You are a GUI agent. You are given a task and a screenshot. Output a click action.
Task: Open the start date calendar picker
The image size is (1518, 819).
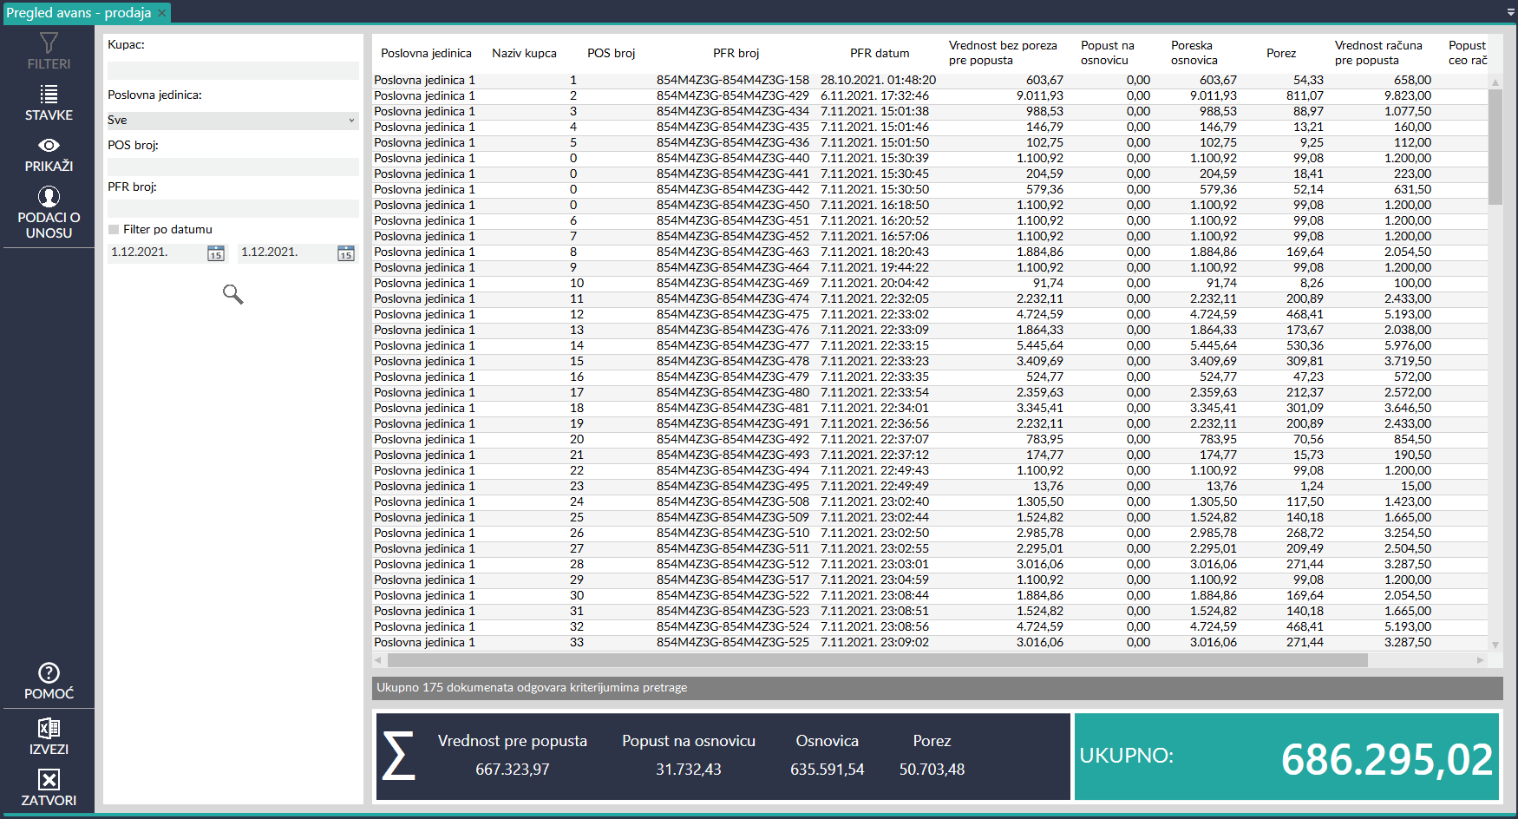[216, 253]
